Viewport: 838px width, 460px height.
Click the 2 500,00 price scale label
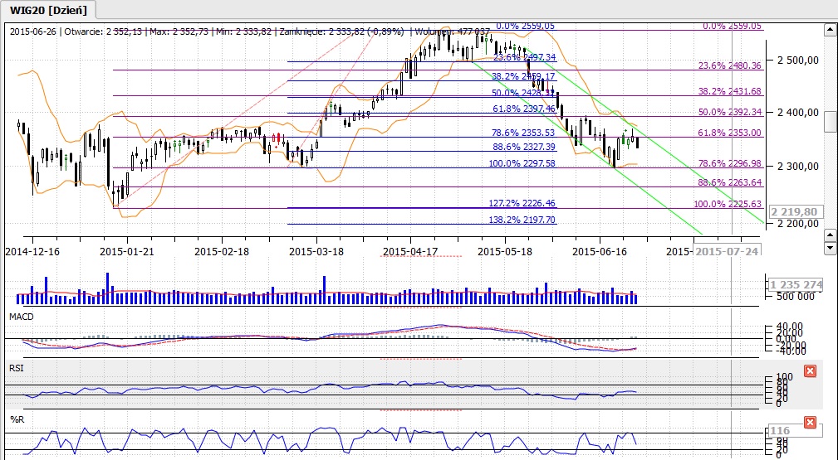tap(798, 61)
